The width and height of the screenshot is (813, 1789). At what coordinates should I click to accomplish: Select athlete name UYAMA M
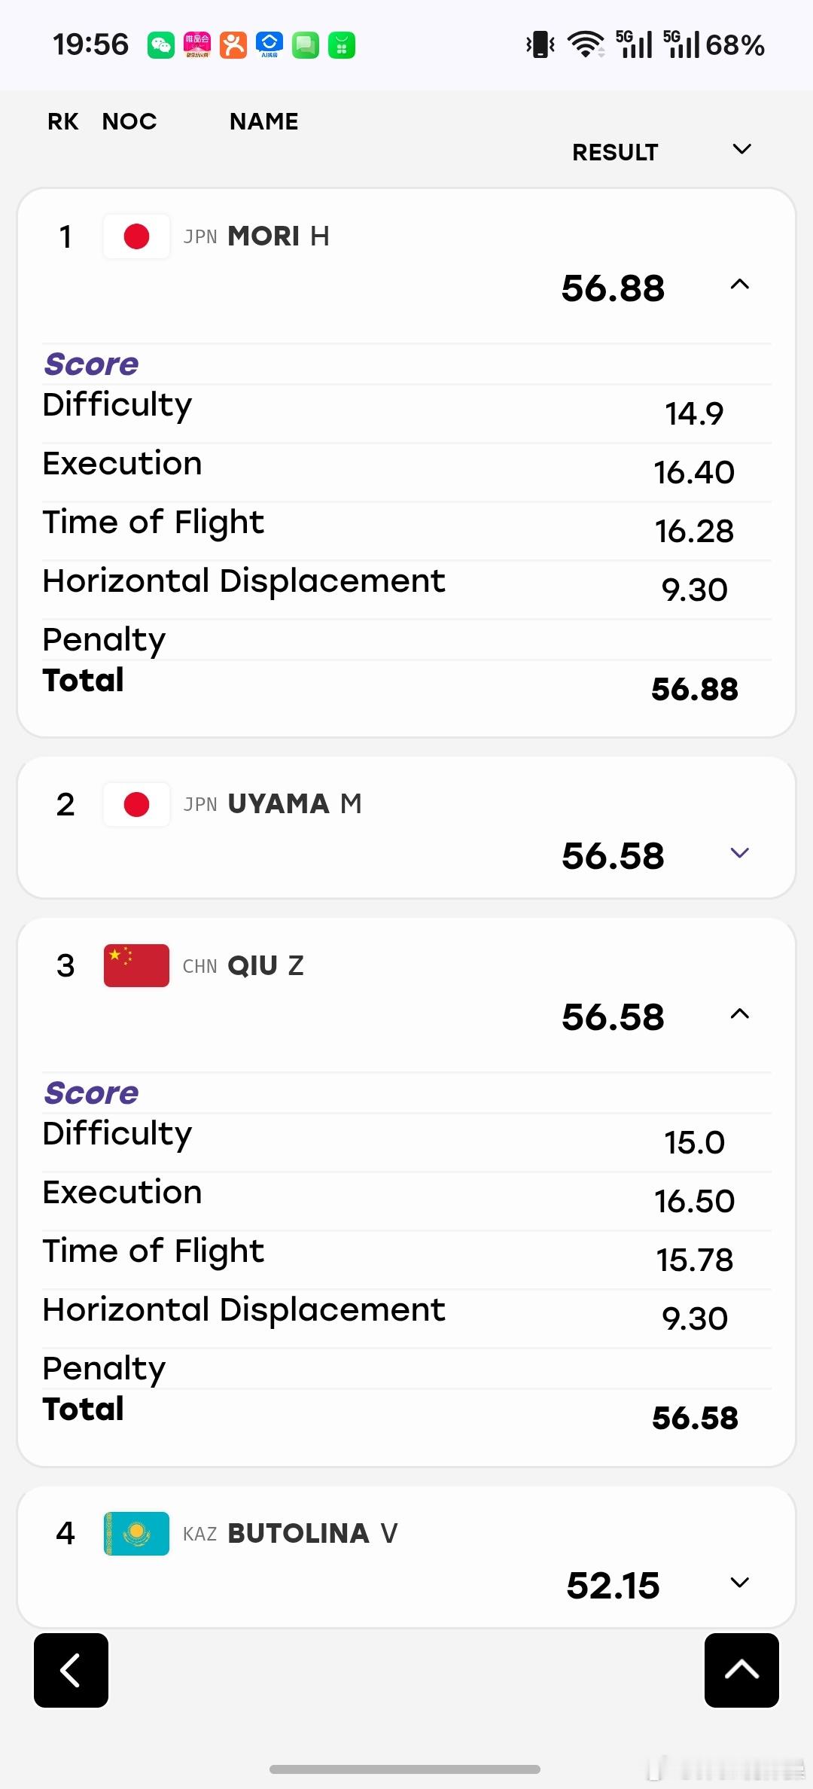(294, 804)
